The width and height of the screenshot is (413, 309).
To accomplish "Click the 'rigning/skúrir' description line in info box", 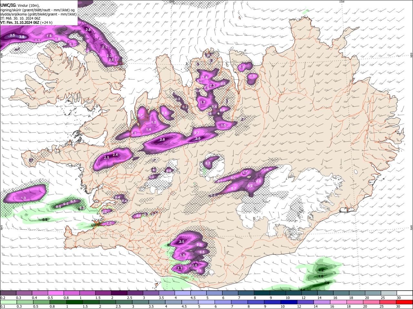I will pos(38,10).
